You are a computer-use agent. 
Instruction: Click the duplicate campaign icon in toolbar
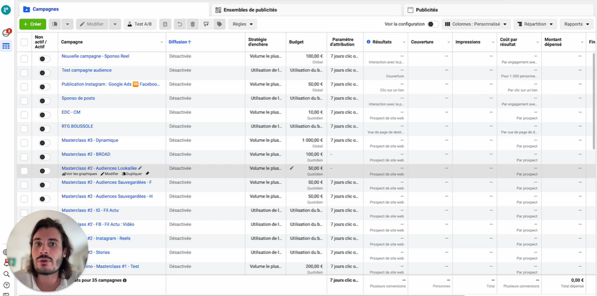click(55, 24)
